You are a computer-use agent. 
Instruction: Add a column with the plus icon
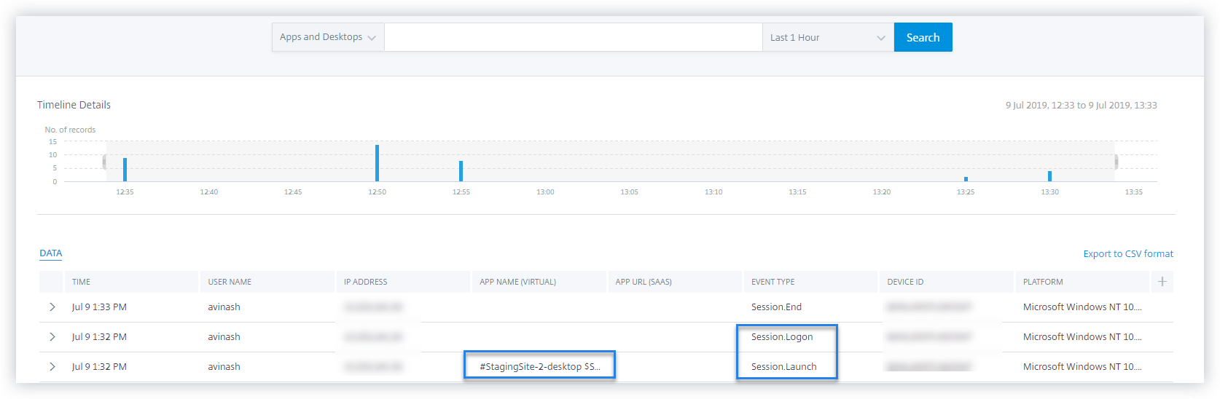coord(1162,282)
